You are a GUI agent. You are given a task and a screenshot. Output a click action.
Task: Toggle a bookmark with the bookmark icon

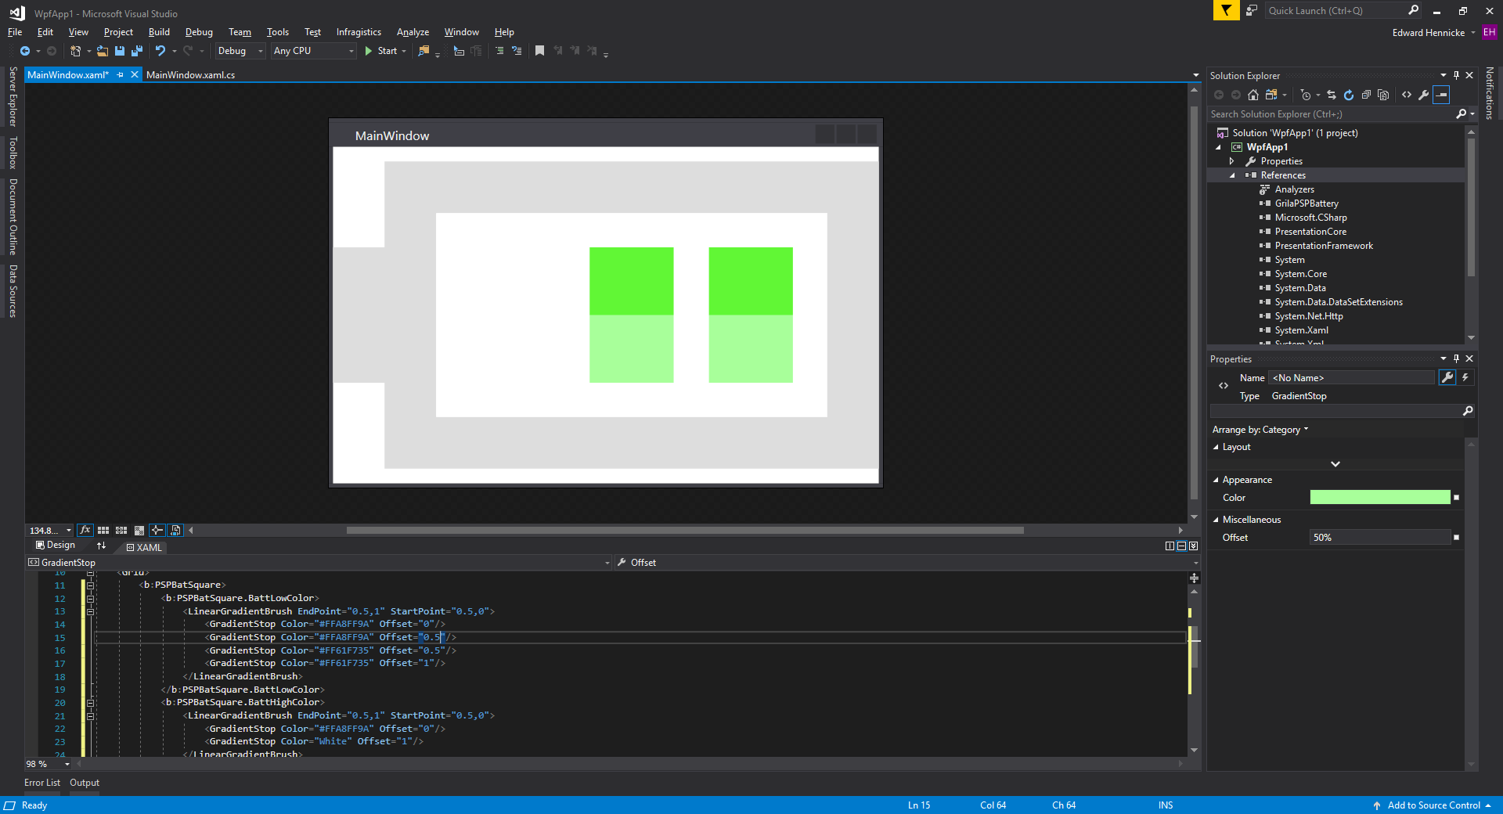click(539, 51)
